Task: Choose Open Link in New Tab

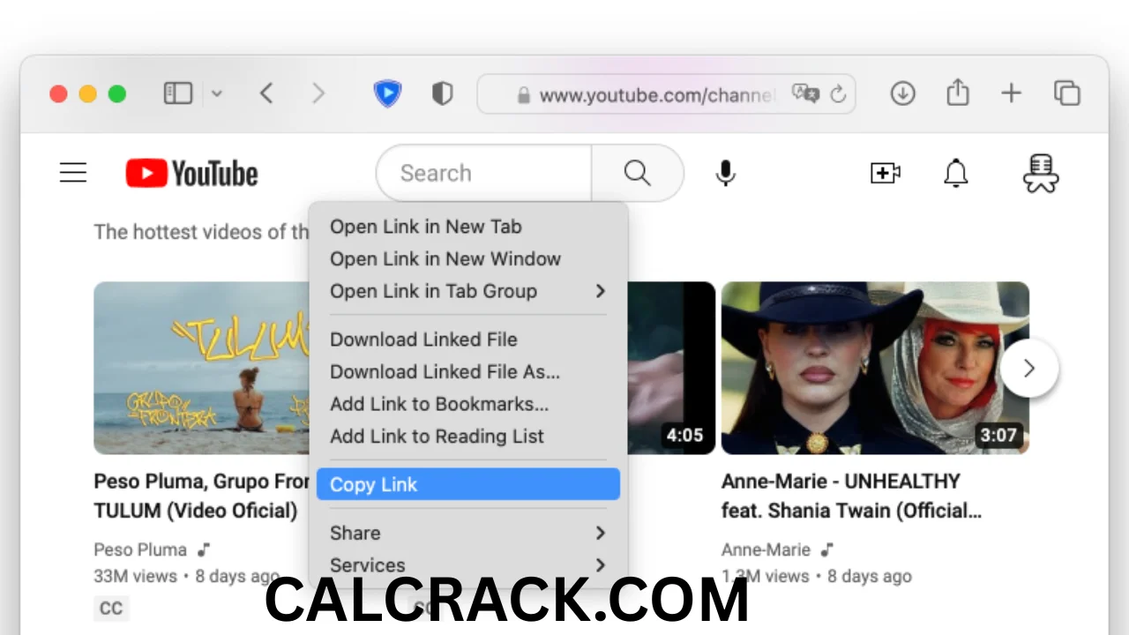Action: (x=468, y=227)
